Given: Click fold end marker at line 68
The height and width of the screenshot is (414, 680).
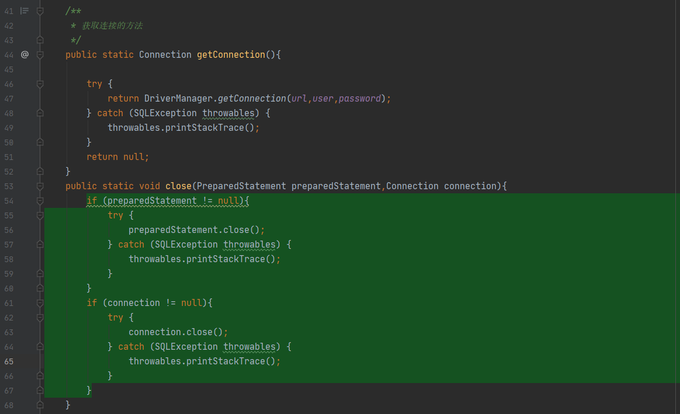Looking at the screenshot, I should tap(40, 405).
